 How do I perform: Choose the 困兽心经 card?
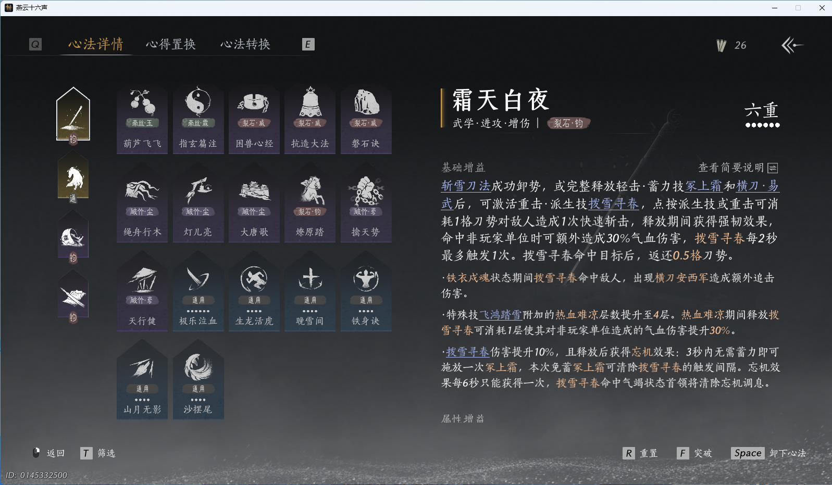[254, 119]
